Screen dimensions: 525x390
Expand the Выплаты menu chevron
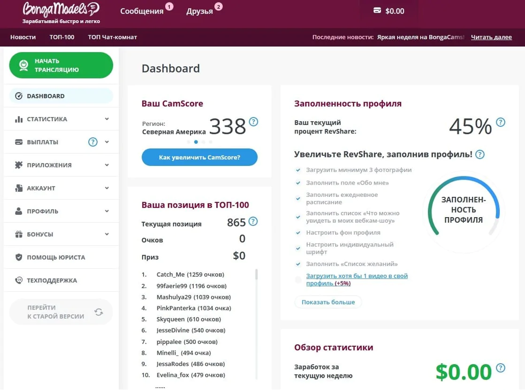click(x=107, y=142)
